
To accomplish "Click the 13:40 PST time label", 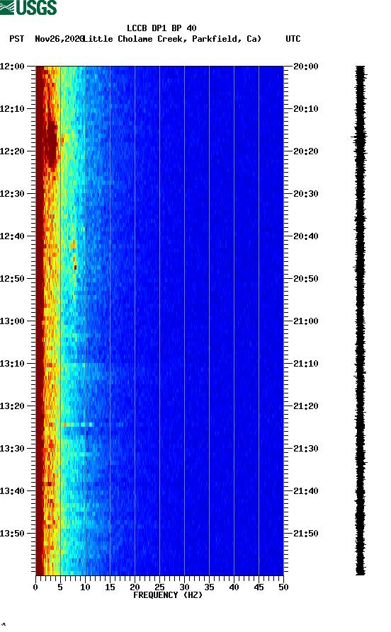I will coord(12,491).
